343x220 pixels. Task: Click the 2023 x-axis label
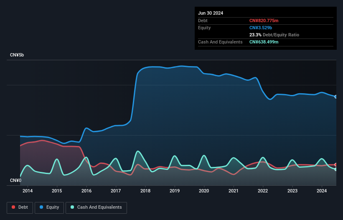coord(292,191)
